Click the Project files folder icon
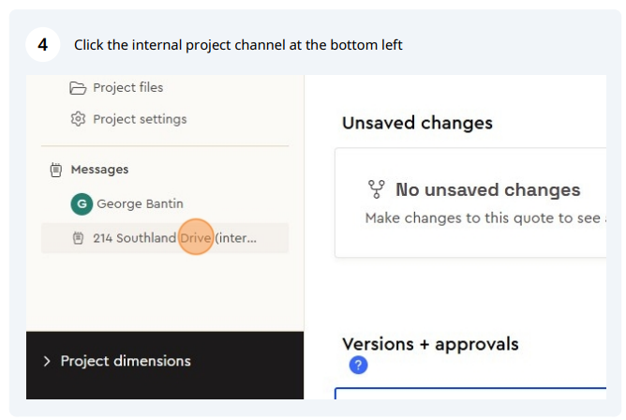 (x=78, y=88)
